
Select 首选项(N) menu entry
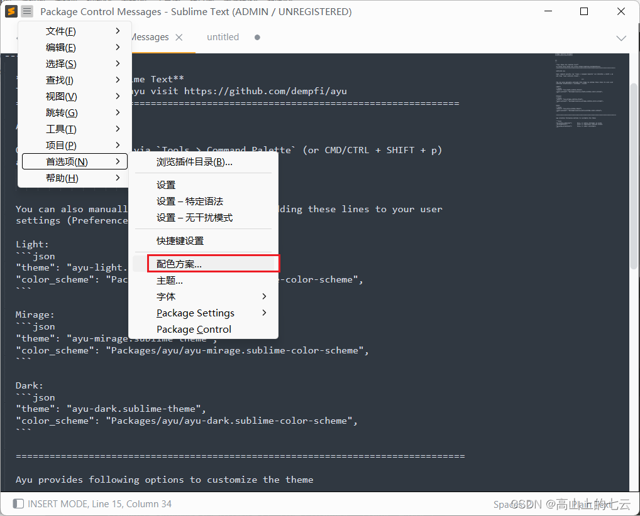75,161
